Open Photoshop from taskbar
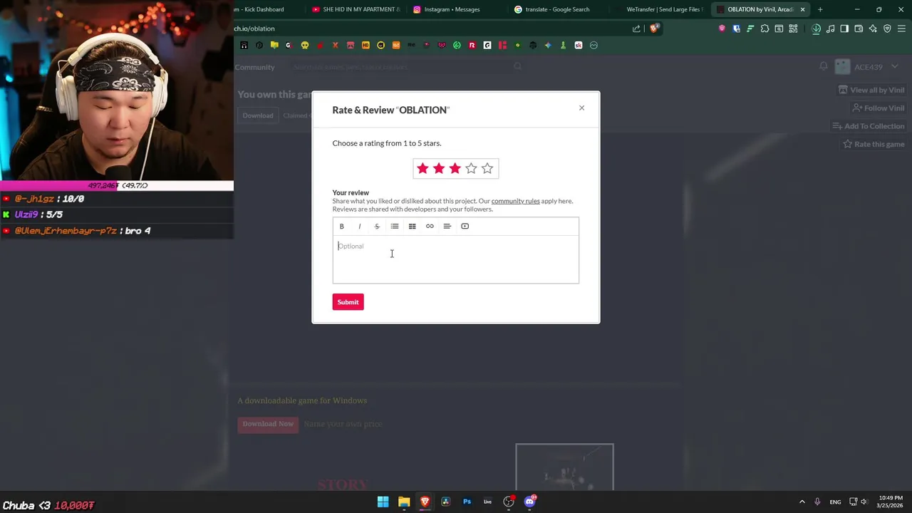912x513 pixels. point(467,502)
